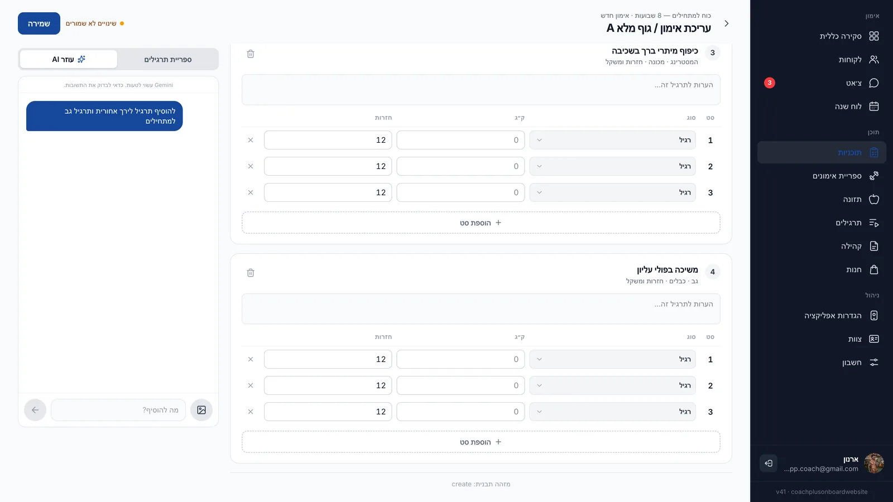Add a set to exercise 3
The image size is (893, 502).
481,223
